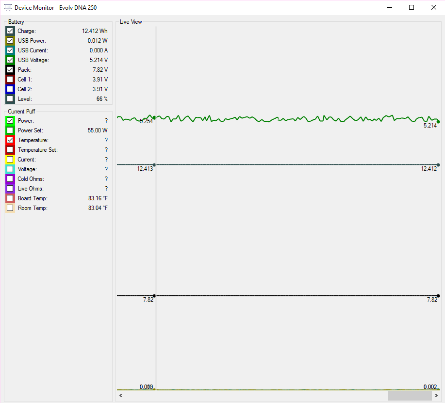
Task: Click the Device Monitor title bar icon
Action: click(8, 7)
